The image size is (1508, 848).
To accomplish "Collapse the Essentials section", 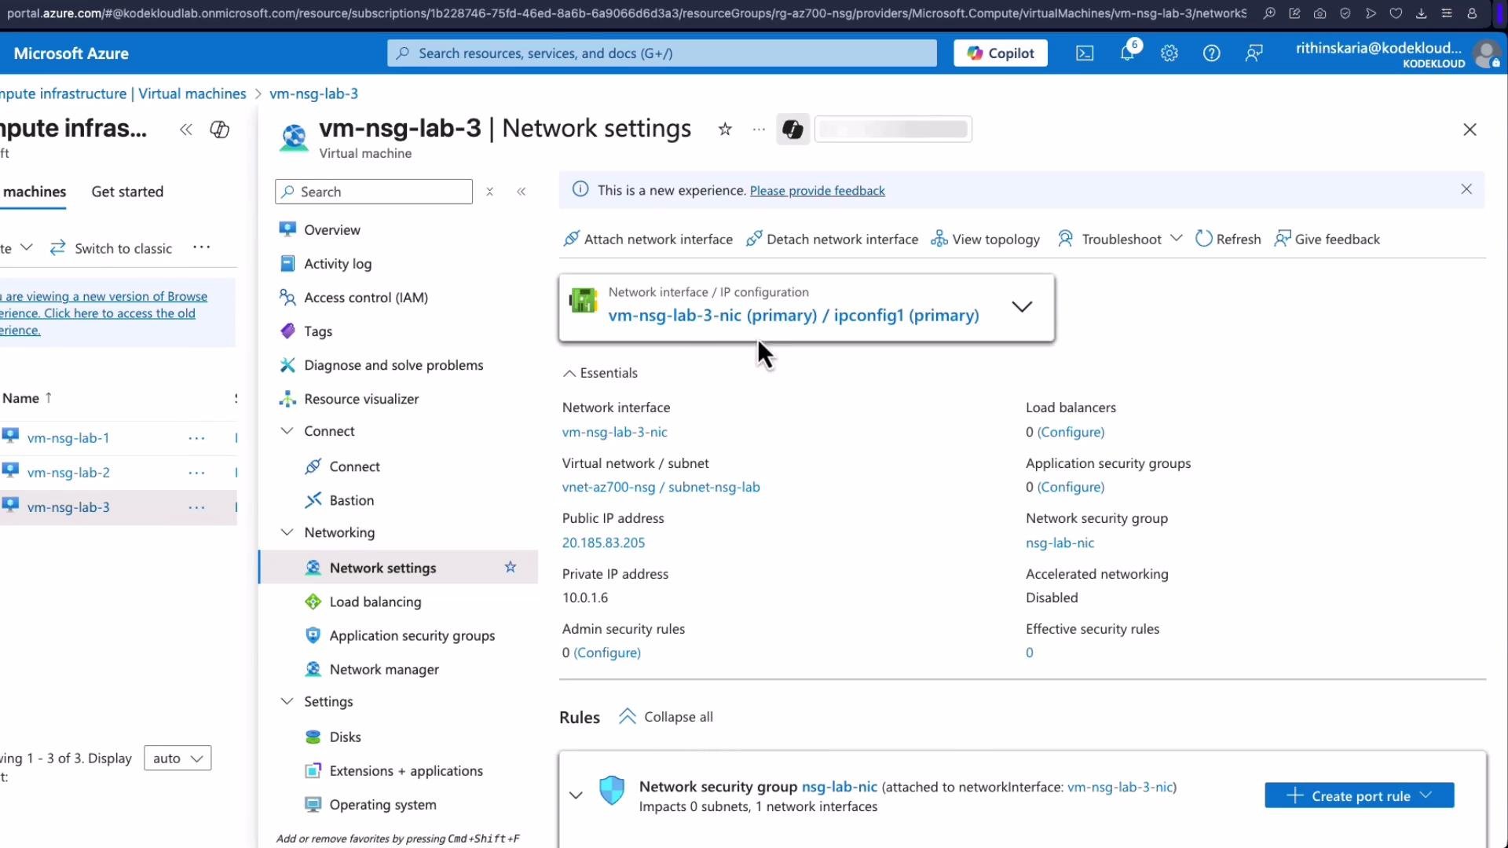I will tap(600, 373).
